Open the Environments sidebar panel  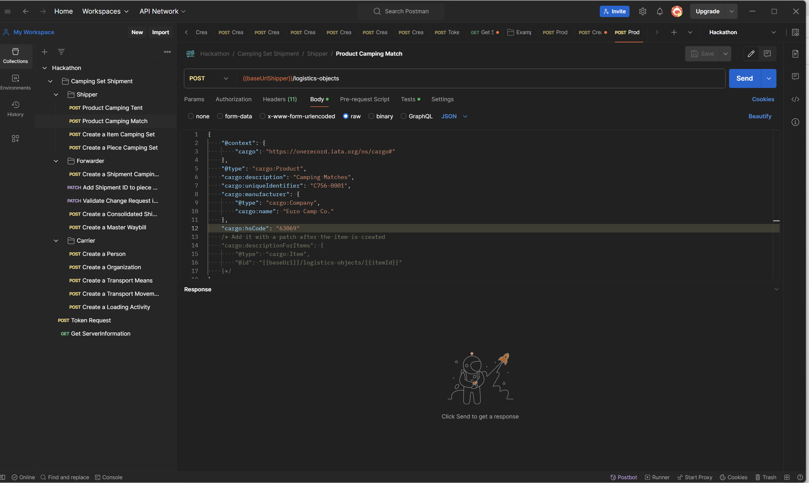tap(15, 82)
